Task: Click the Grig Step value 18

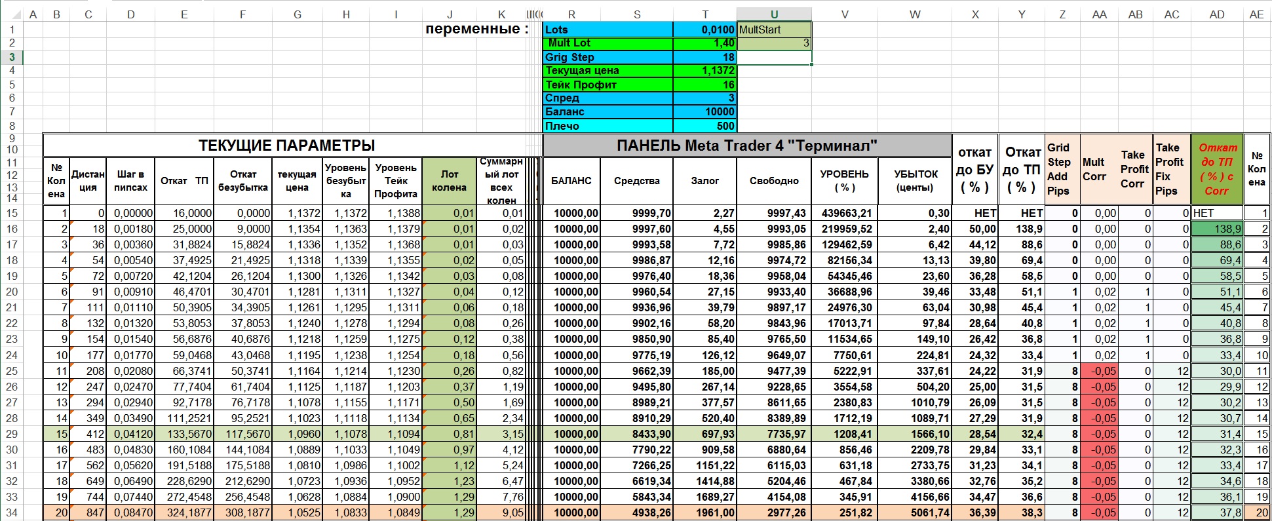Action: coord(705,57)
